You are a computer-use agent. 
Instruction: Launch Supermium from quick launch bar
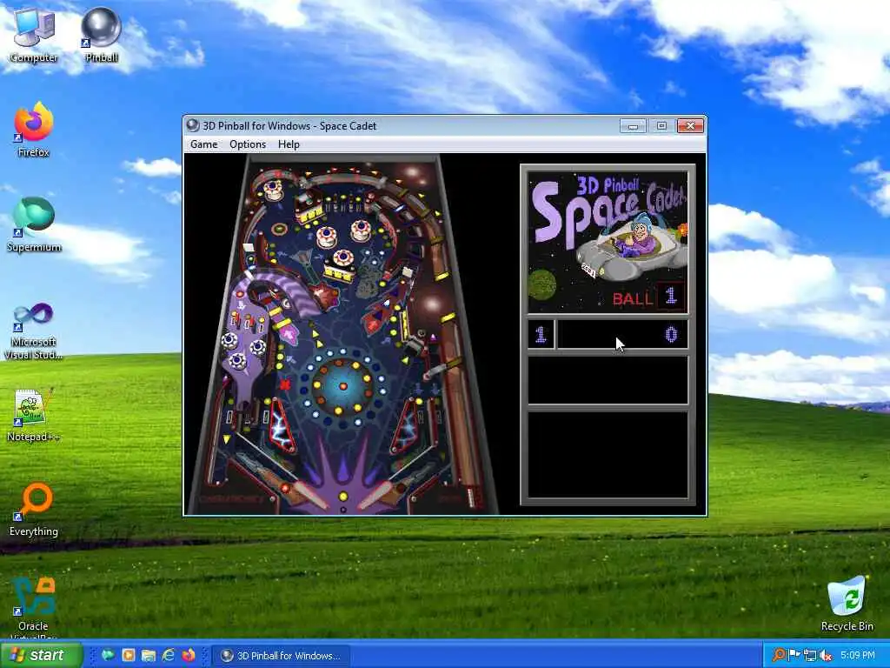pos(107,655)
